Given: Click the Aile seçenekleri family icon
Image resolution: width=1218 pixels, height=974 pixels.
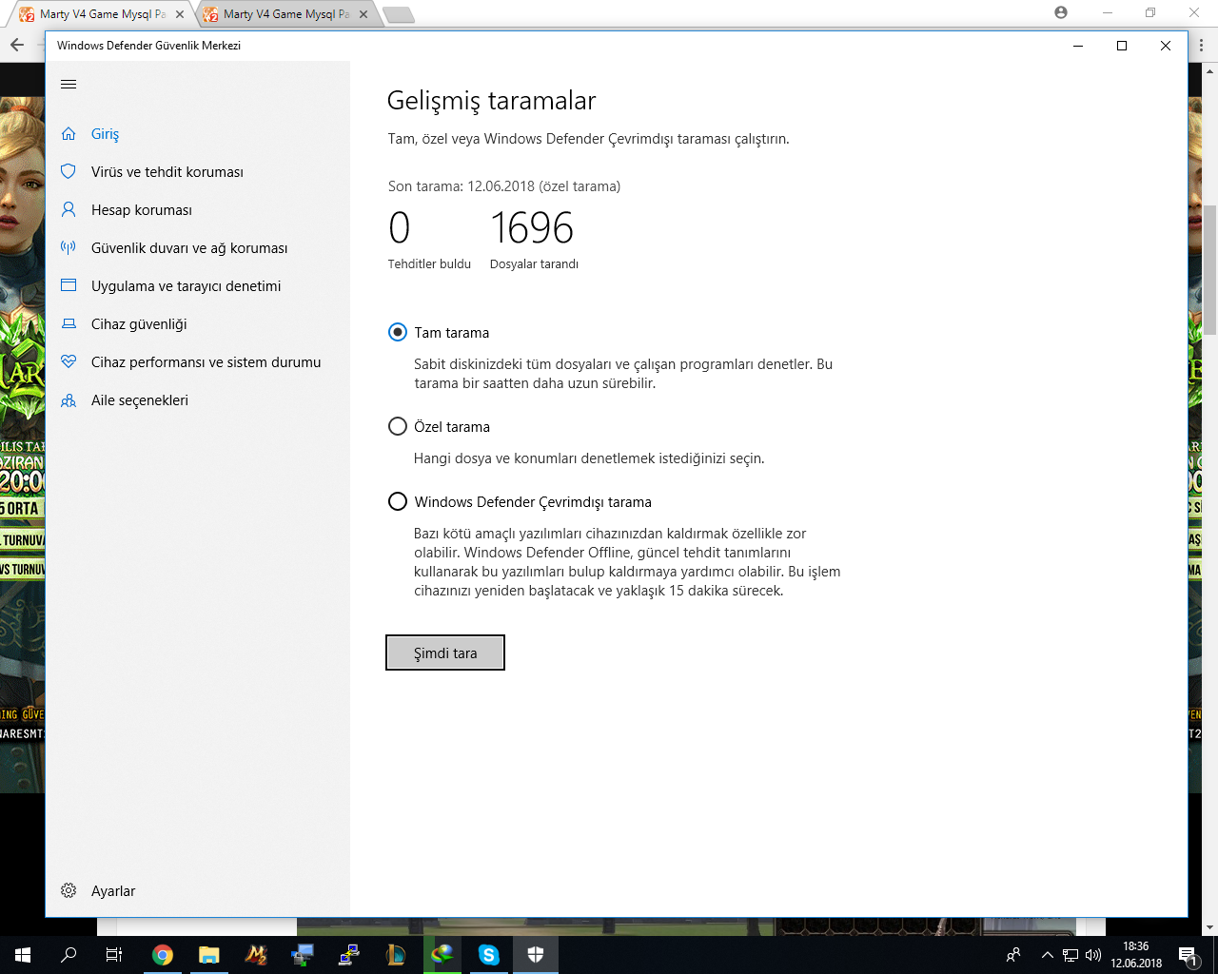Looking at the screenshot, I should [69, 400].
